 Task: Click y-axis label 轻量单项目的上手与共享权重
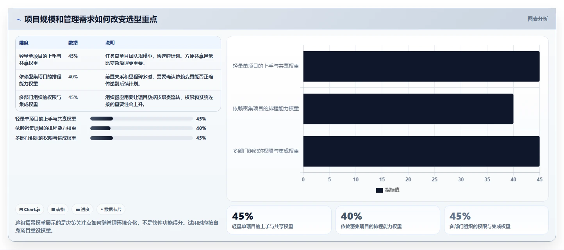[x=266, y=66]
